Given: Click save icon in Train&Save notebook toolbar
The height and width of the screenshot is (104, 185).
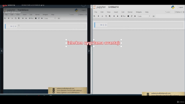Looking at the screenshot, I should (x=5, y=18).
